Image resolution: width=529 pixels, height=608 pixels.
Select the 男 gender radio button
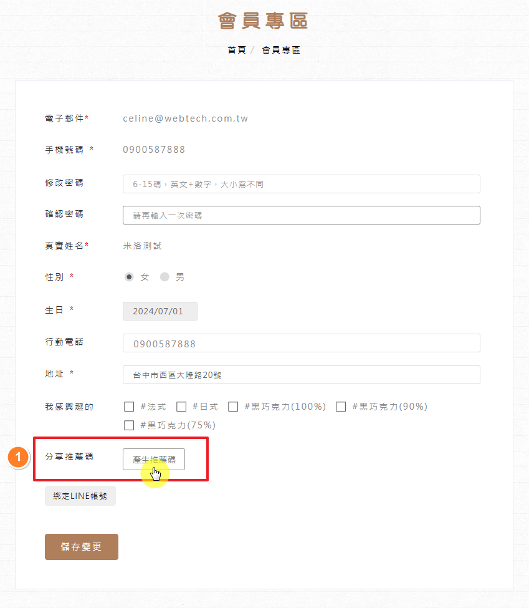pyautogui.click(x=164, y=277)
